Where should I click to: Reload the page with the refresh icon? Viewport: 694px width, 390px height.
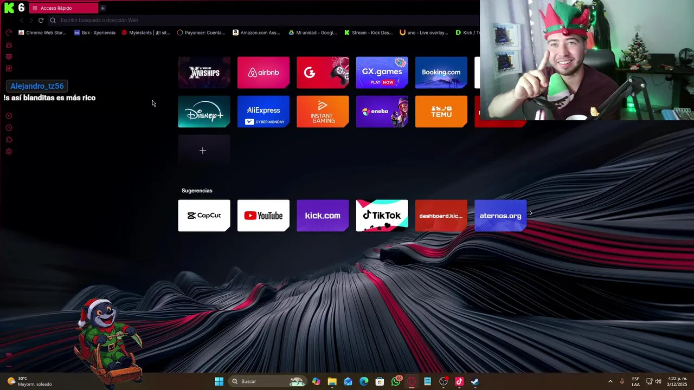pos(41,20)
